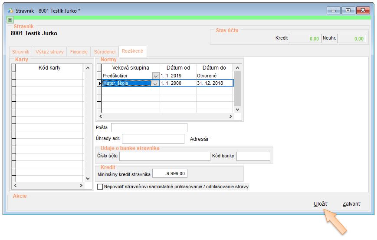Screen dimensions: 377x240
Task: Tick the Nepovoliť stravníkovi samostatné prihlasovanie checkbox
Action: point(101,187)
